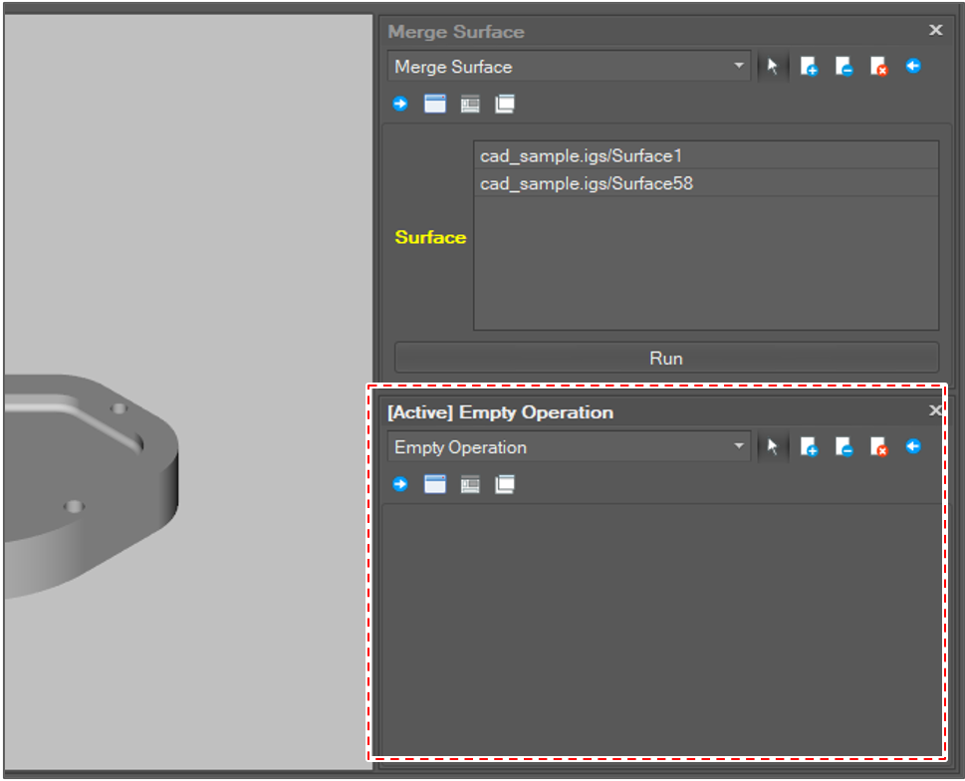Open the Merge Surface operation dropdown
Viewport: 965px width, 781px height.
(x=738, y=67)
